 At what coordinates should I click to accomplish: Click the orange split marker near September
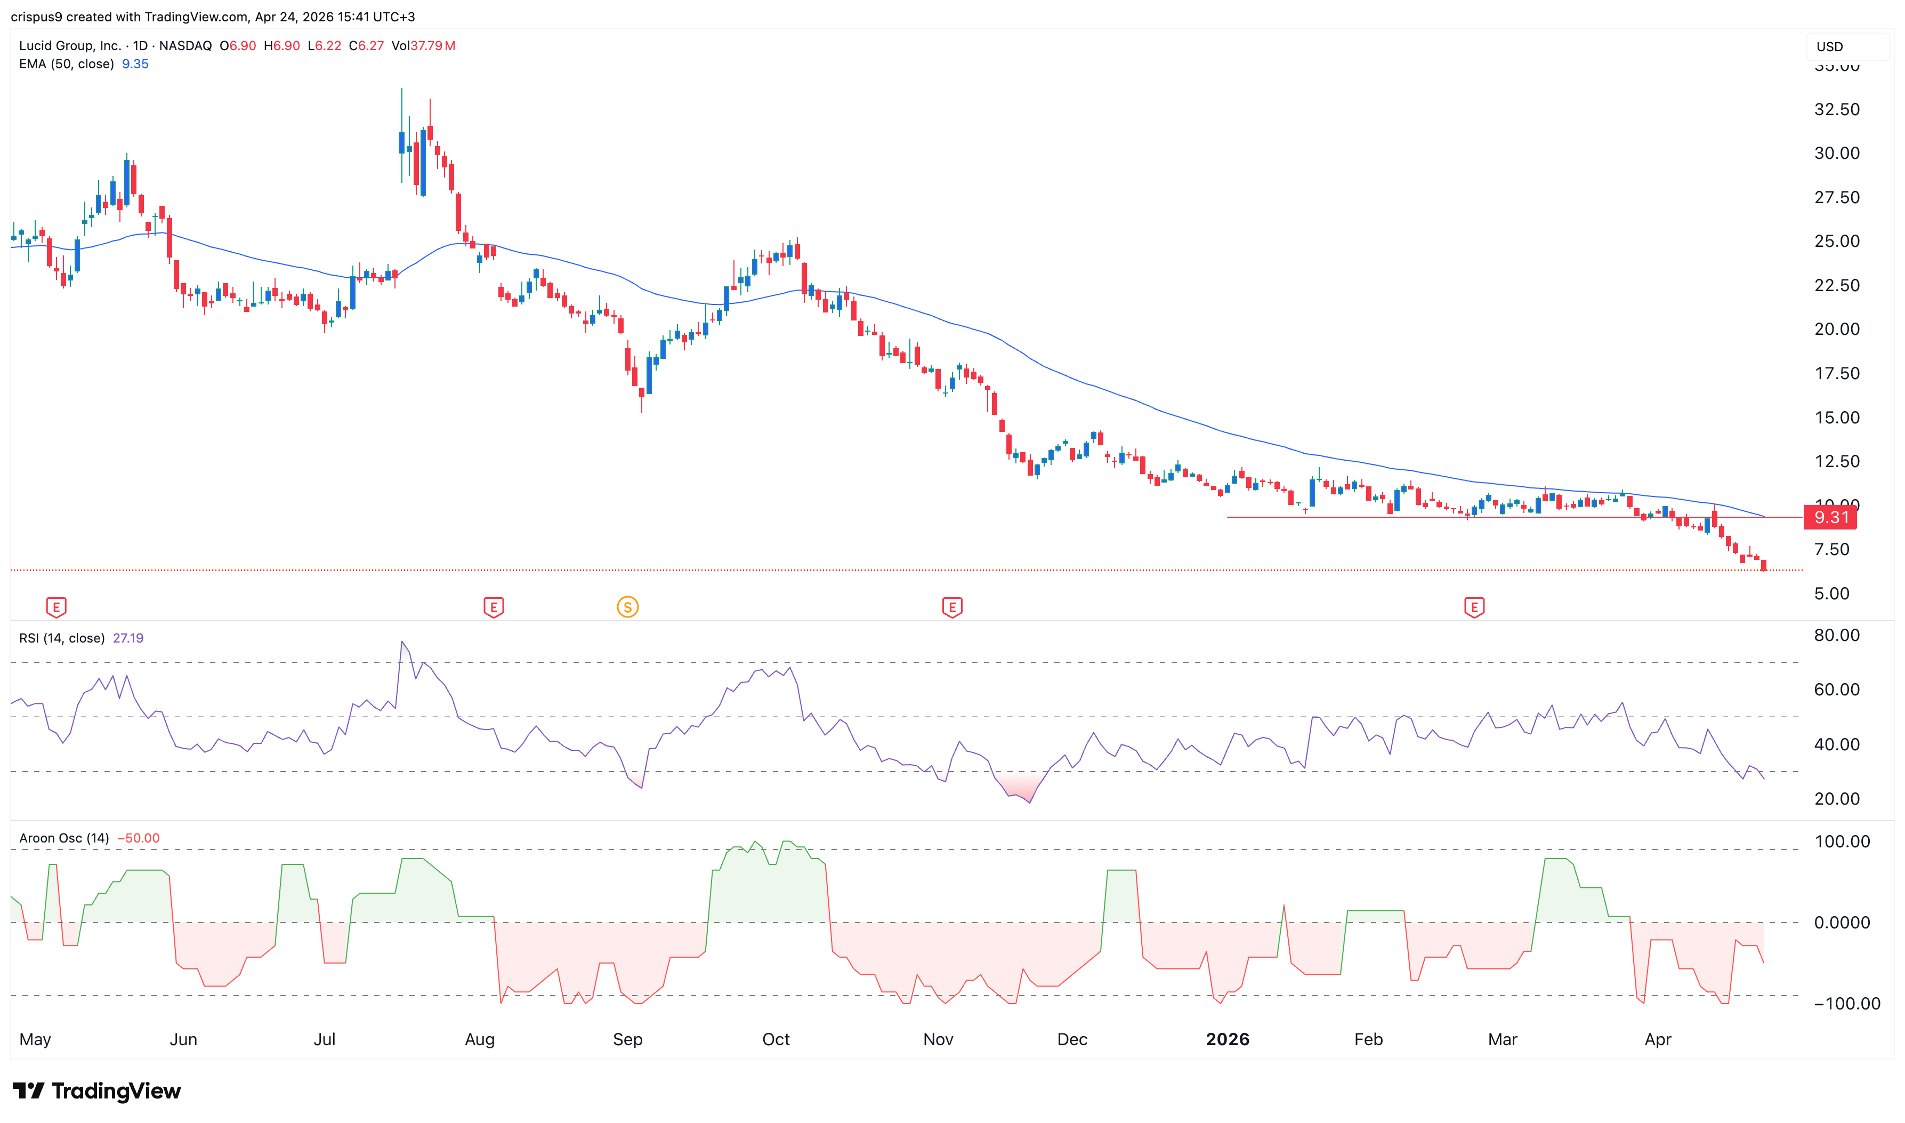click(627, 607)
